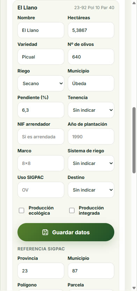Click the REFERENCIA SIGPAC heading
Image resolution: width=137 pixels, height=291 pixels.
click(41, 249)
